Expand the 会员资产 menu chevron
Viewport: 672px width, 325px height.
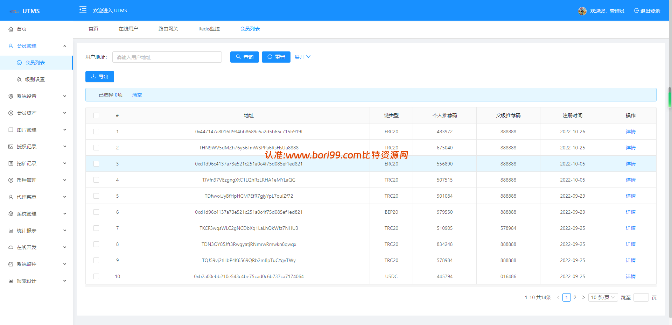(65, 113)
